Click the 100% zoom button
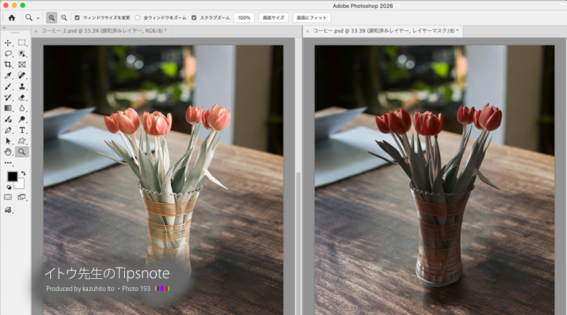This screenshot has width=567, height=315. pos(244,17)
